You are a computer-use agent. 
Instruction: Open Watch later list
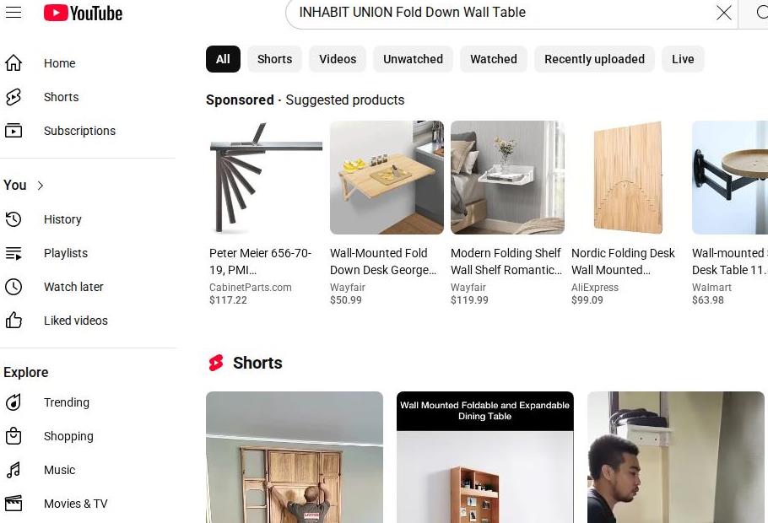[73, 287]
